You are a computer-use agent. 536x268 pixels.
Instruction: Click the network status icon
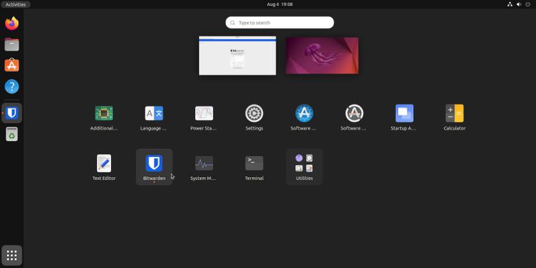(x=509, y=4)
